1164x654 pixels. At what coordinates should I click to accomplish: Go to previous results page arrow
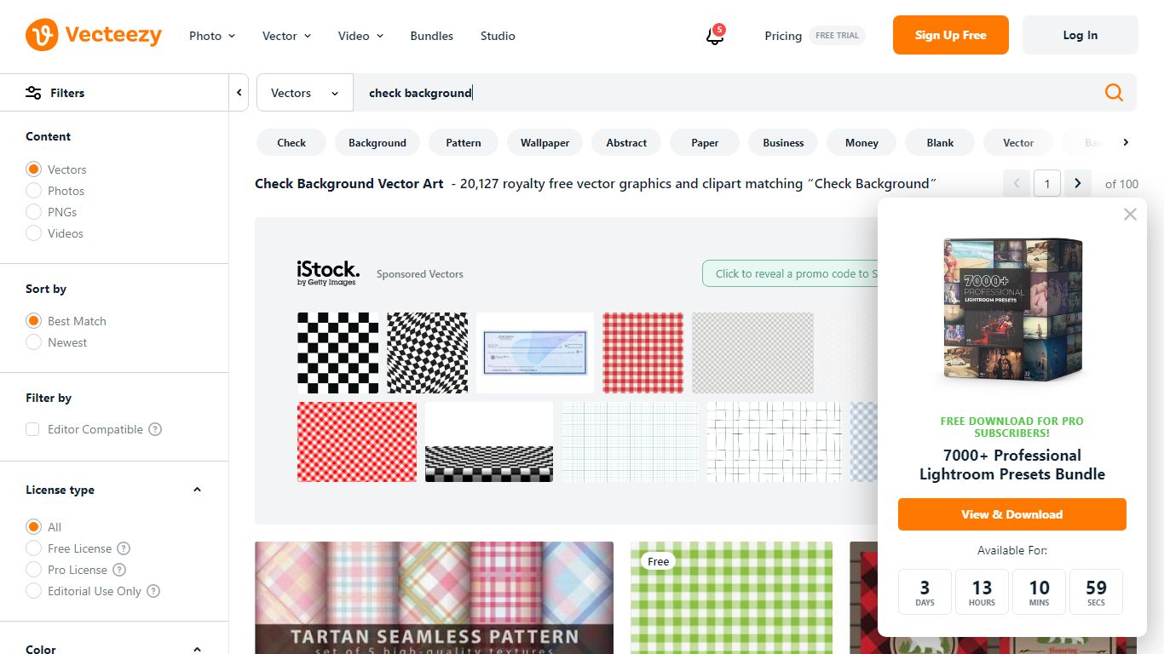pyautogui.click(x=1017, y=183)
